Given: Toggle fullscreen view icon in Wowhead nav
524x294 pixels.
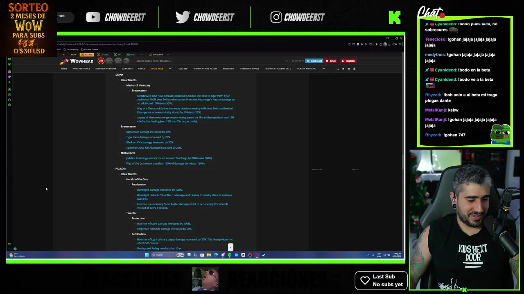Looking at the screenshot, I should click(338, 69).
